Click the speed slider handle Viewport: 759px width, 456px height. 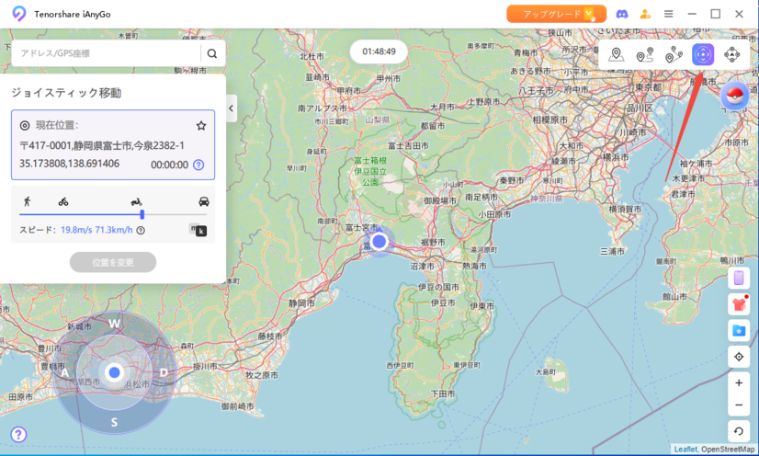pyautogui.click(x=142, y=214)
